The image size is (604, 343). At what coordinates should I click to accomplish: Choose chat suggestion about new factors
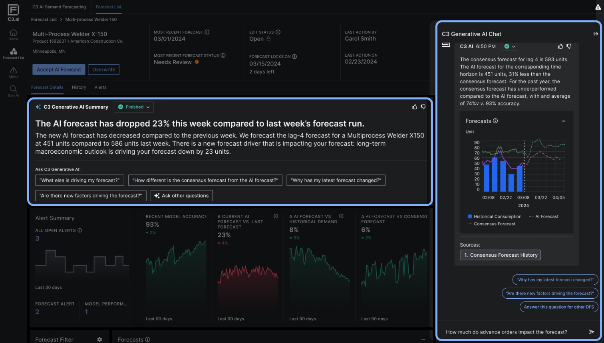550,293
